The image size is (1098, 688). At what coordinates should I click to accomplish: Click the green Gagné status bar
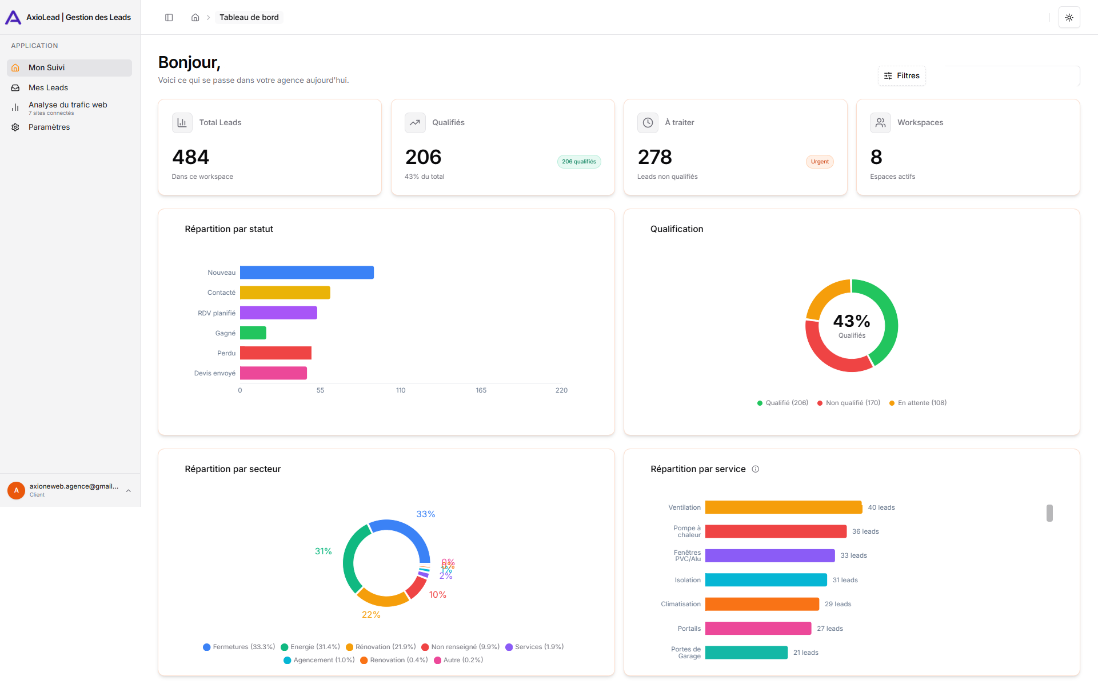[253, 333]
